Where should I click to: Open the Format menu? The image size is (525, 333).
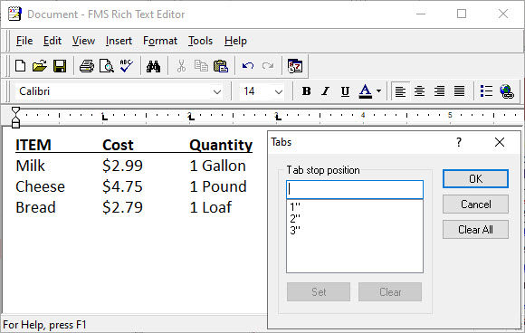(160, 41)
